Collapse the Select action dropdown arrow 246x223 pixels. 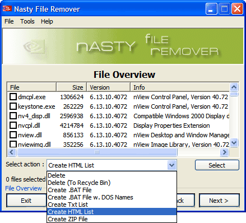pyautogui.click(x=171, y=165)
